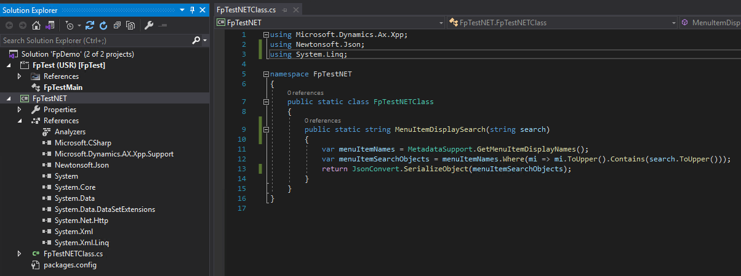
Task: Click the Forward navigation arrow in Solution Explorer
Action: pyautogui.click(x=23, y=25)
